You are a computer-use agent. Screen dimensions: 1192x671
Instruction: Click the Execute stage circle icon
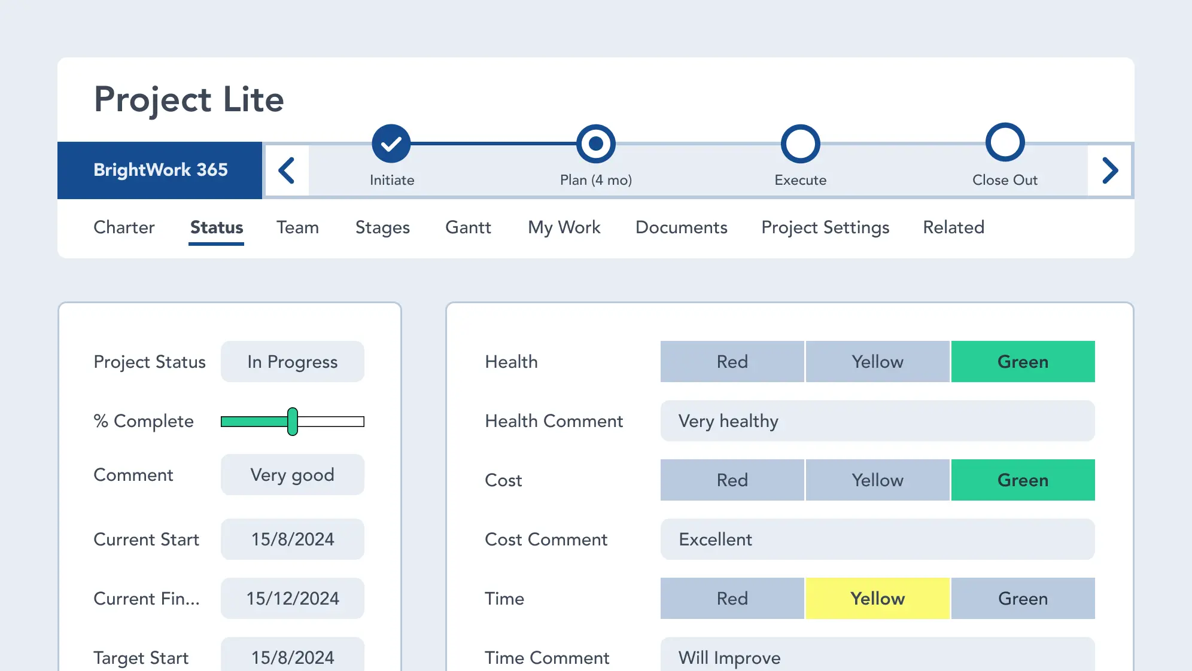[800, 144]
